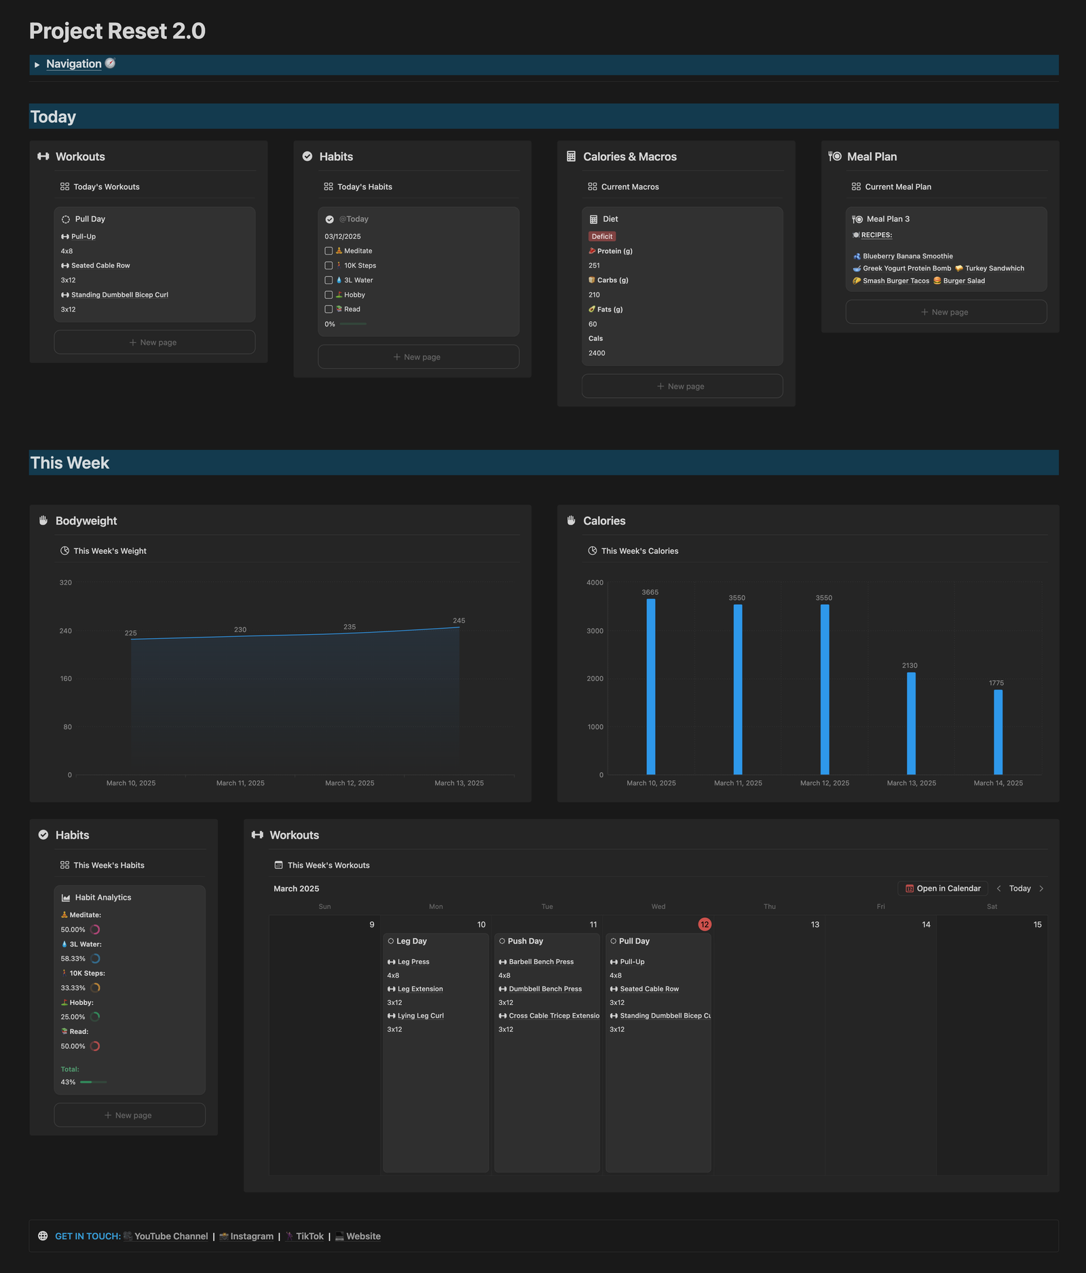Click the Total 43% habits progress bar
The width and height of the screenshot is (1086, 1273).
pyautogui.click(x=93, y=1082)
